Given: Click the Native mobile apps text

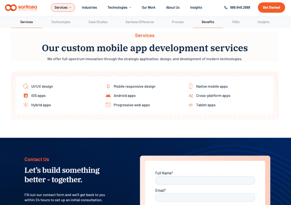Looking at the screenshot, I should [212, 86].
